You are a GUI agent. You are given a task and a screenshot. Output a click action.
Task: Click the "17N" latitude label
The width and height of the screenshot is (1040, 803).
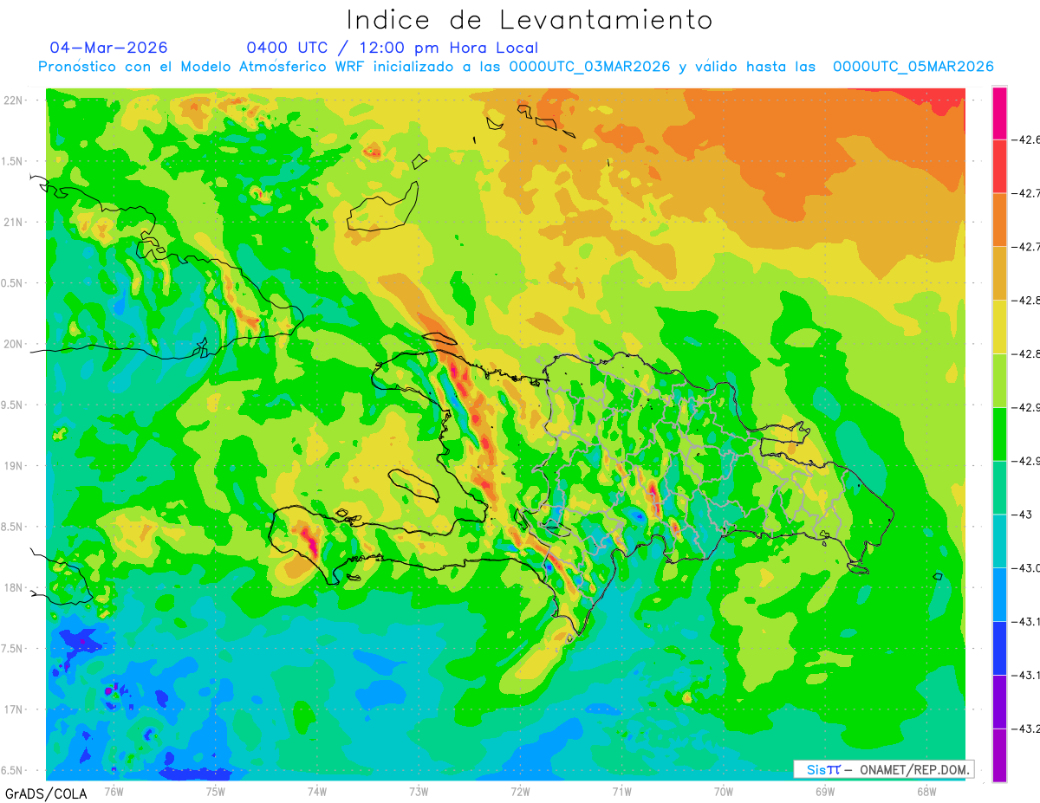pyautogui.click(x=15, y=709)
